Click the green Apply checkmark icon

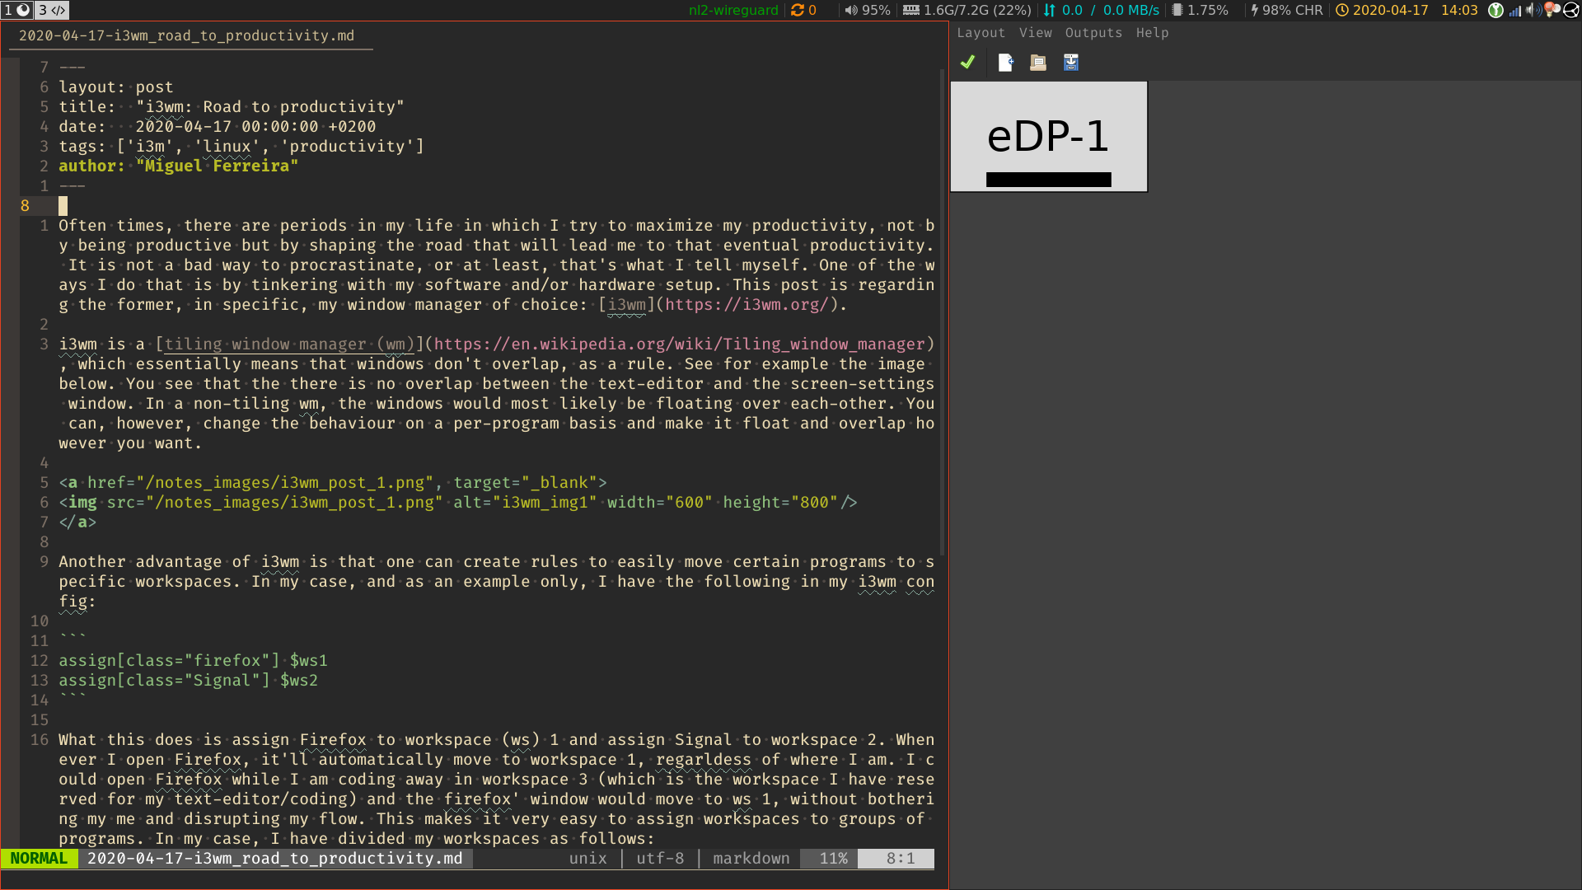pos(967,62)
